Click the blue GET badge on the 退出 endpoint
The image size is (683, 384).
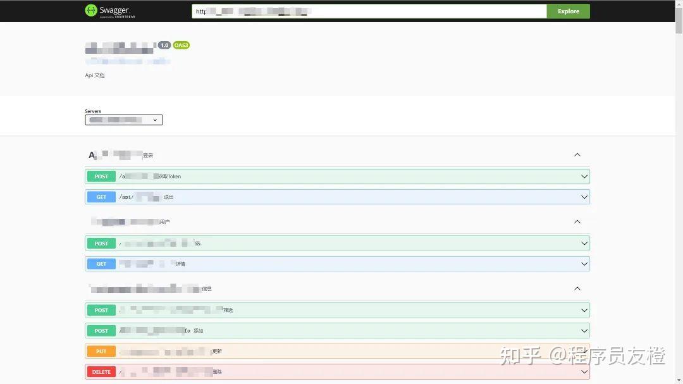pyautogui.click(x=100, y=197)
